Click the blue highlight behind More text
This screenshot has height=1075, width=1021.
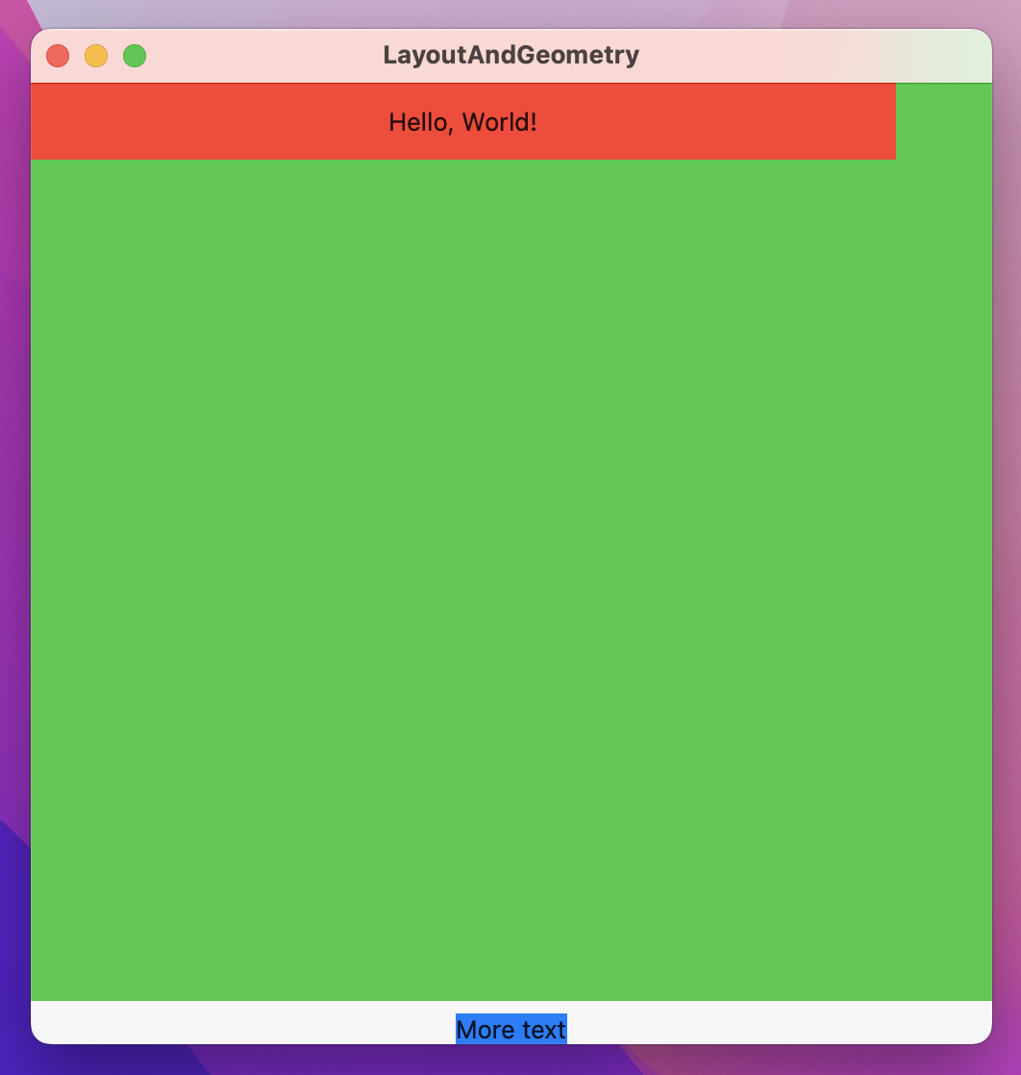tap(510, 1030)
